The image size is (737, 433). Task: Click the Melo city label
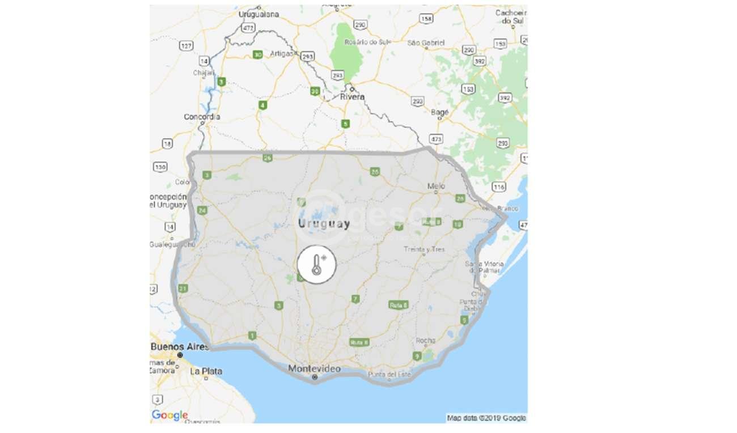(x=435, y=186)
